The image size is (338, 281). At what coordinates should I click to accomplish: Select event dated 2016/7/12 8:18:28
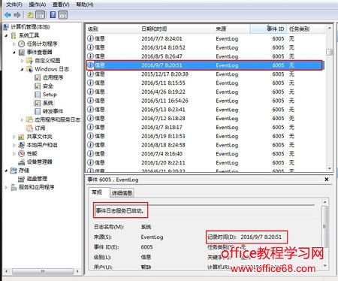[x=205, y=118]
